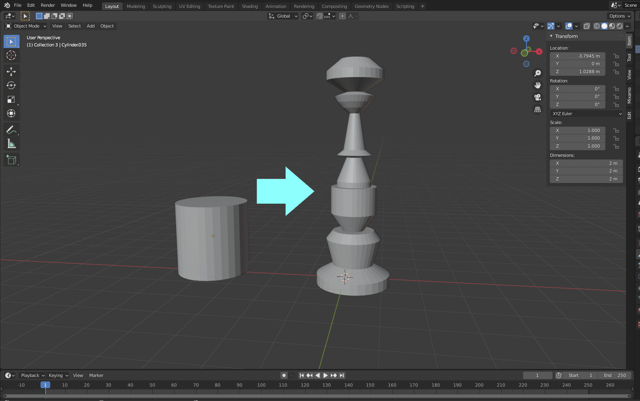This screenshot has height=401, width=640.
Task: Jump to the start frame
Action: (301, 375)
